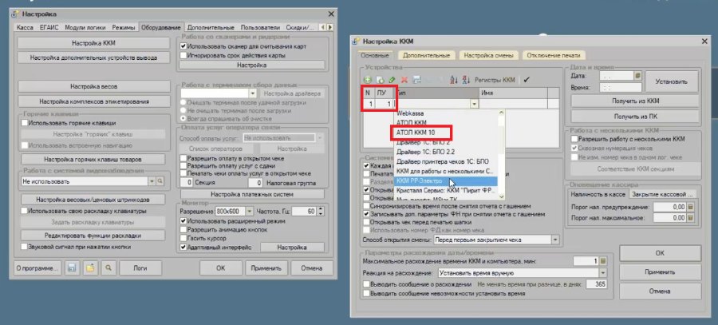Delete the device with the red X icon
Viewport: 718px width, 325px height.
404,80
